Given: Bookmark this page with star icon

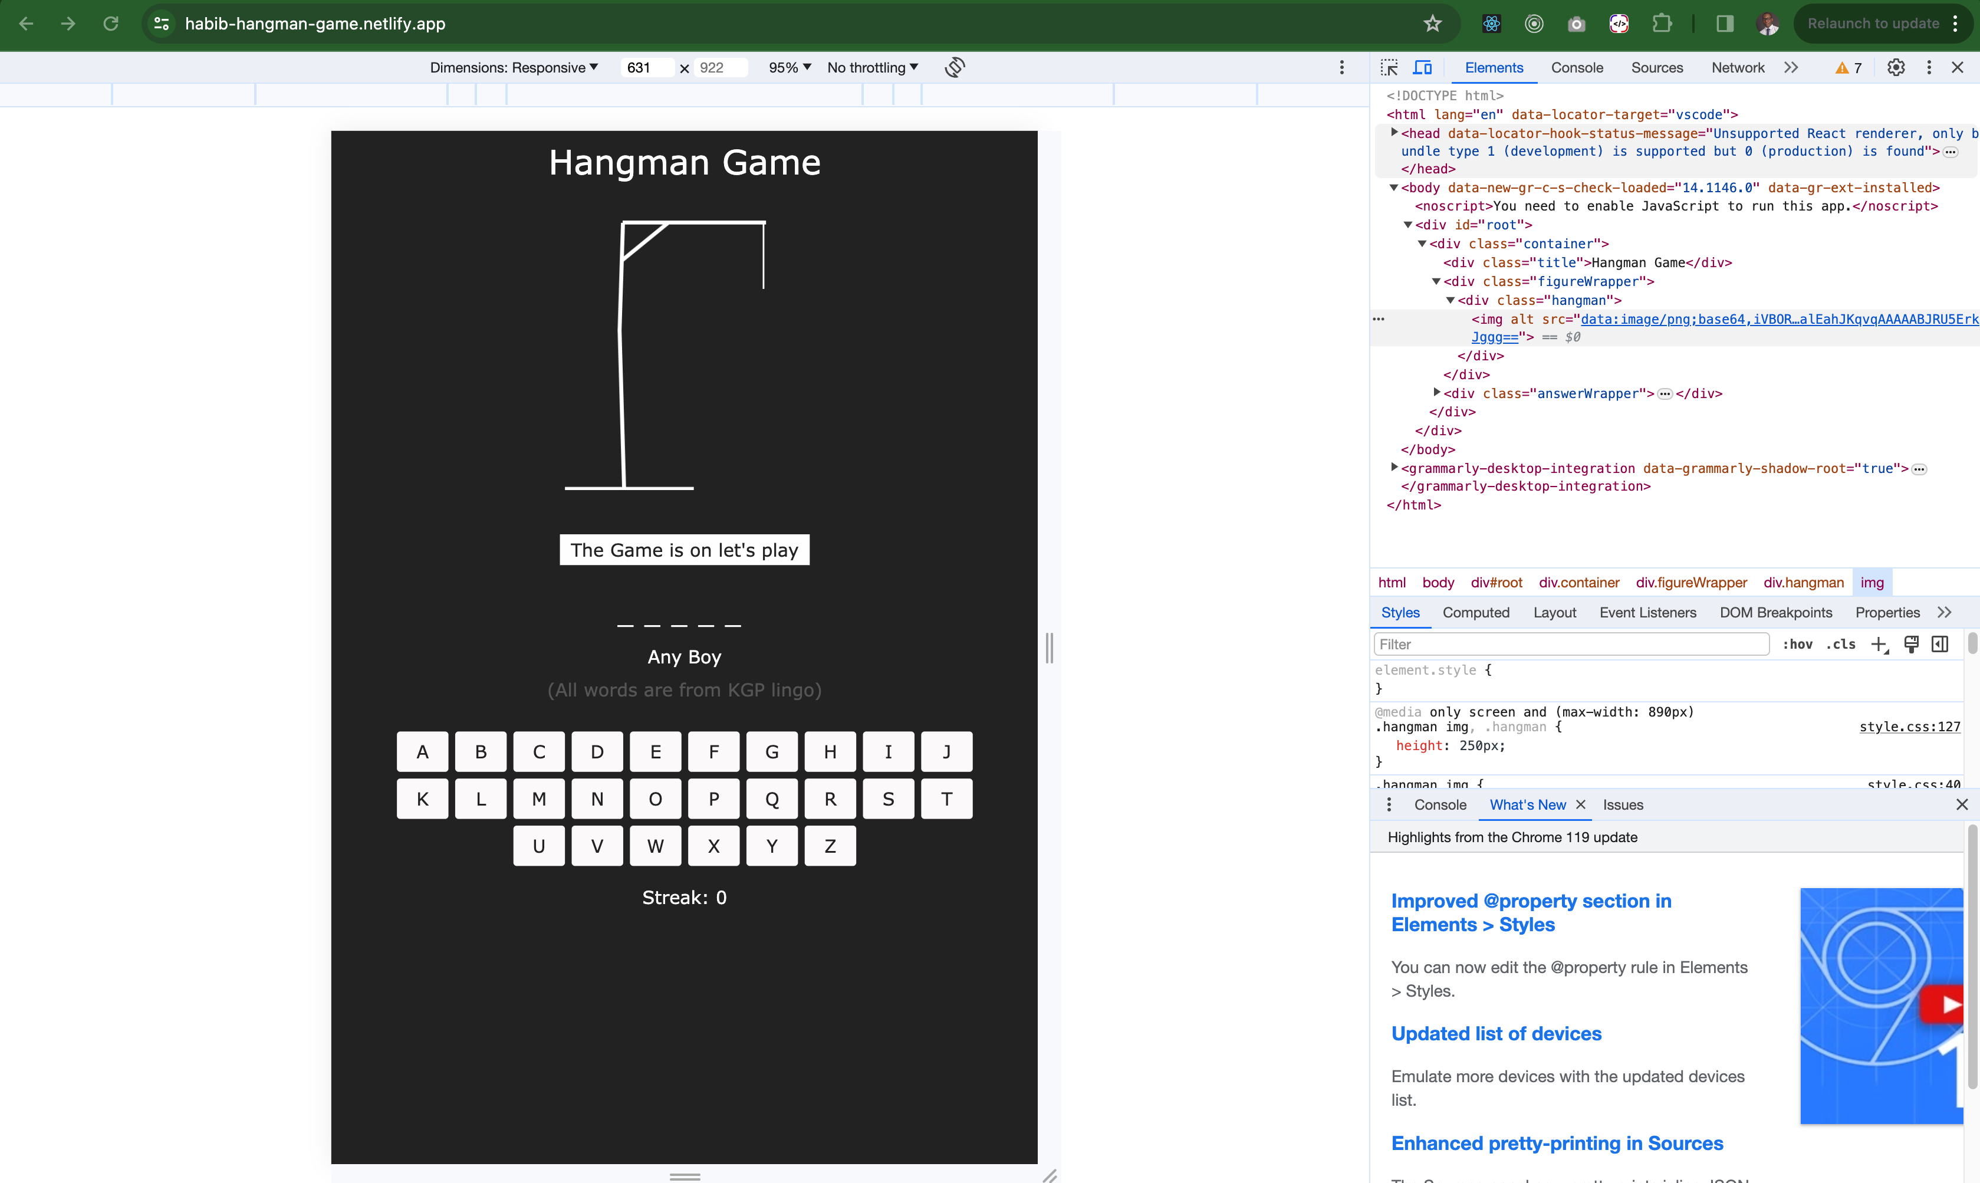Looking at the screenshot, I should (x=1433, y=23).
